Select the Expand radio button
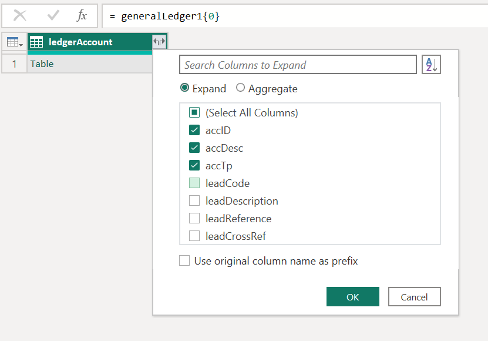The height and width of the screenshot is (341, 488). (185, 88)
